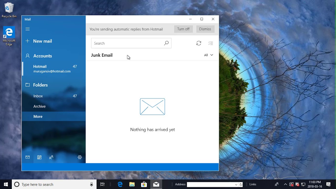Open the Inbox folder
Screen dimensions: 336x189
(54, 96)
